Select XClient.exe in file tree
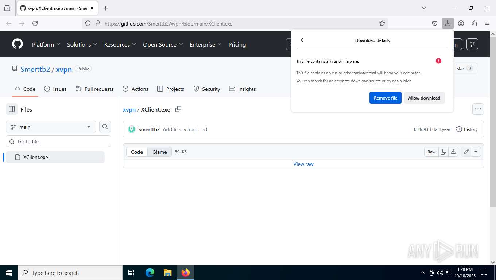Viewport: 496px width, 280px height. (x=55, y=157)
